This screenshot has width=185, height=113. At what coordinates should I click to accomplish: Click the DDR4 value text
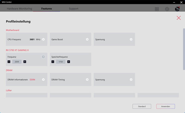click(x=32, y=80)
